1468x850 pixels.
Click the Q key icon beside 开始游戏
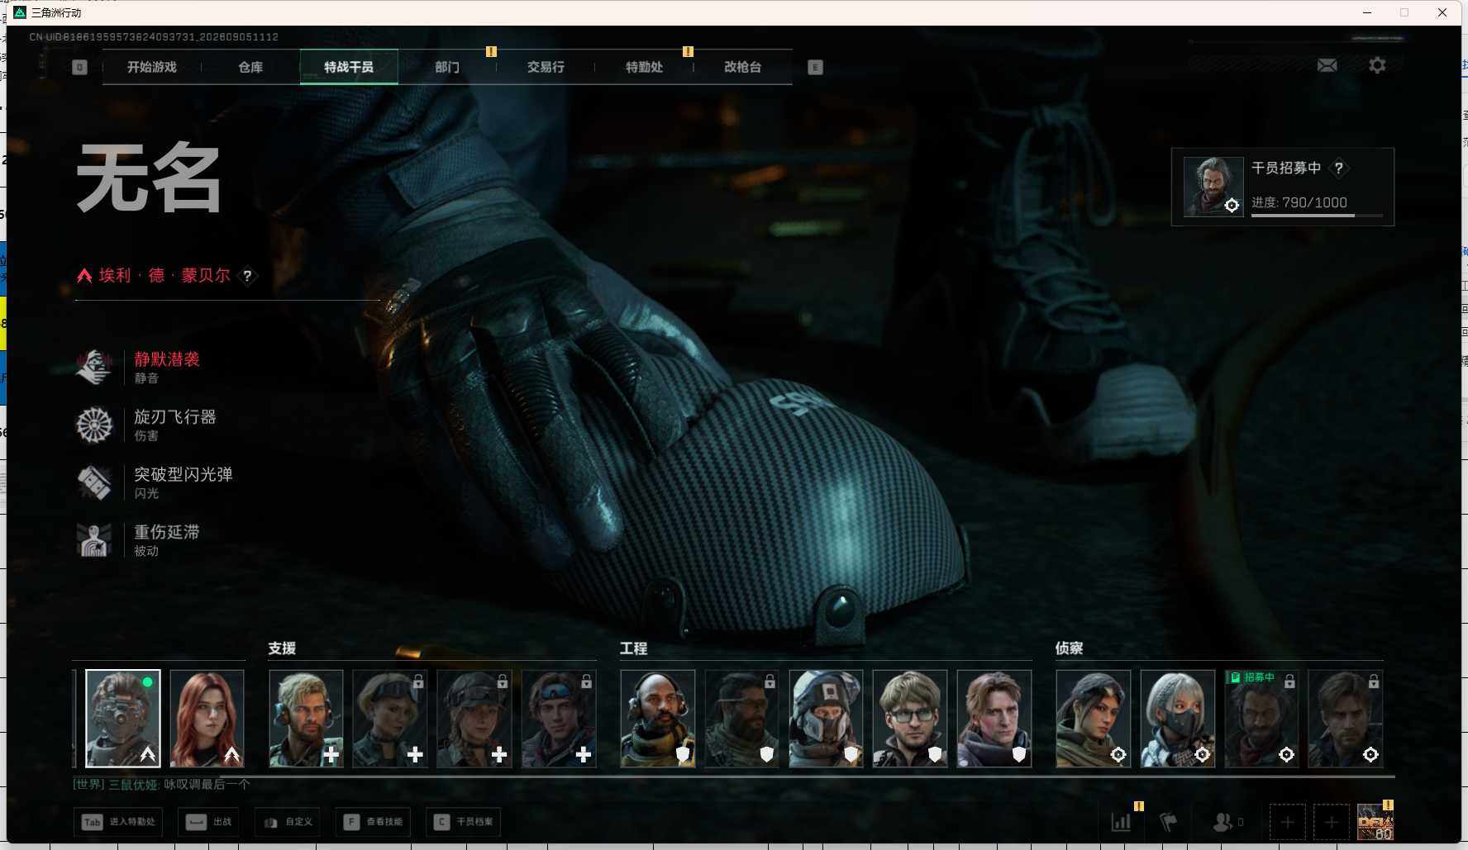(79, 68)
